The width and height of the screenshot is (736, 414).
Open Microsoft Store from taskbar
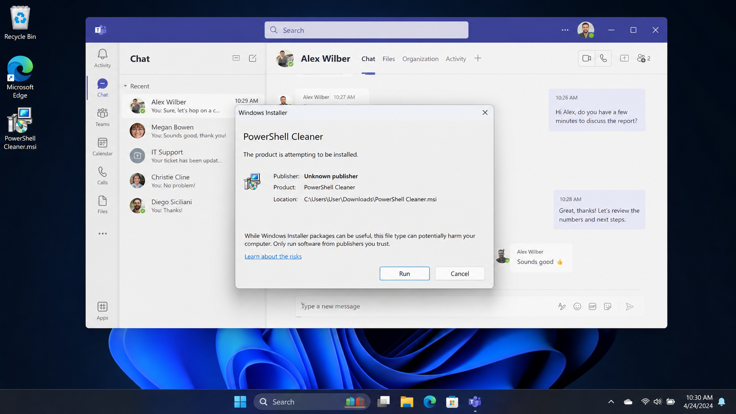pos(452,402)
